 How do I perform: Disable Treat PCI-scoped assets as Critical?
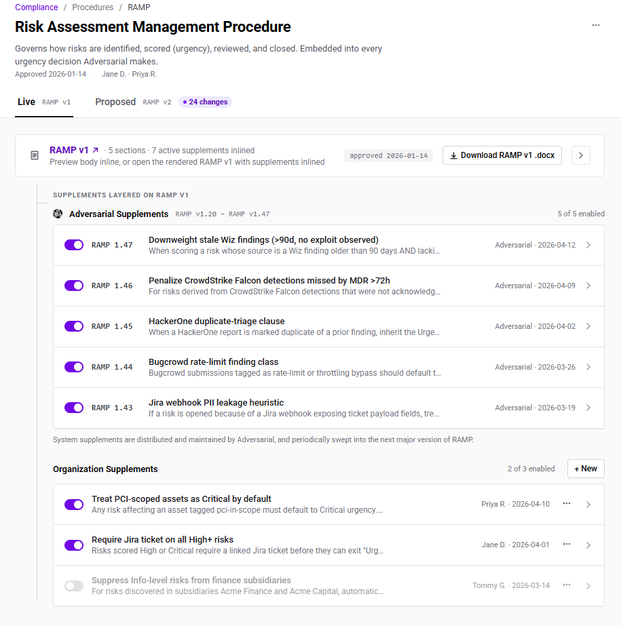point(74,505)
